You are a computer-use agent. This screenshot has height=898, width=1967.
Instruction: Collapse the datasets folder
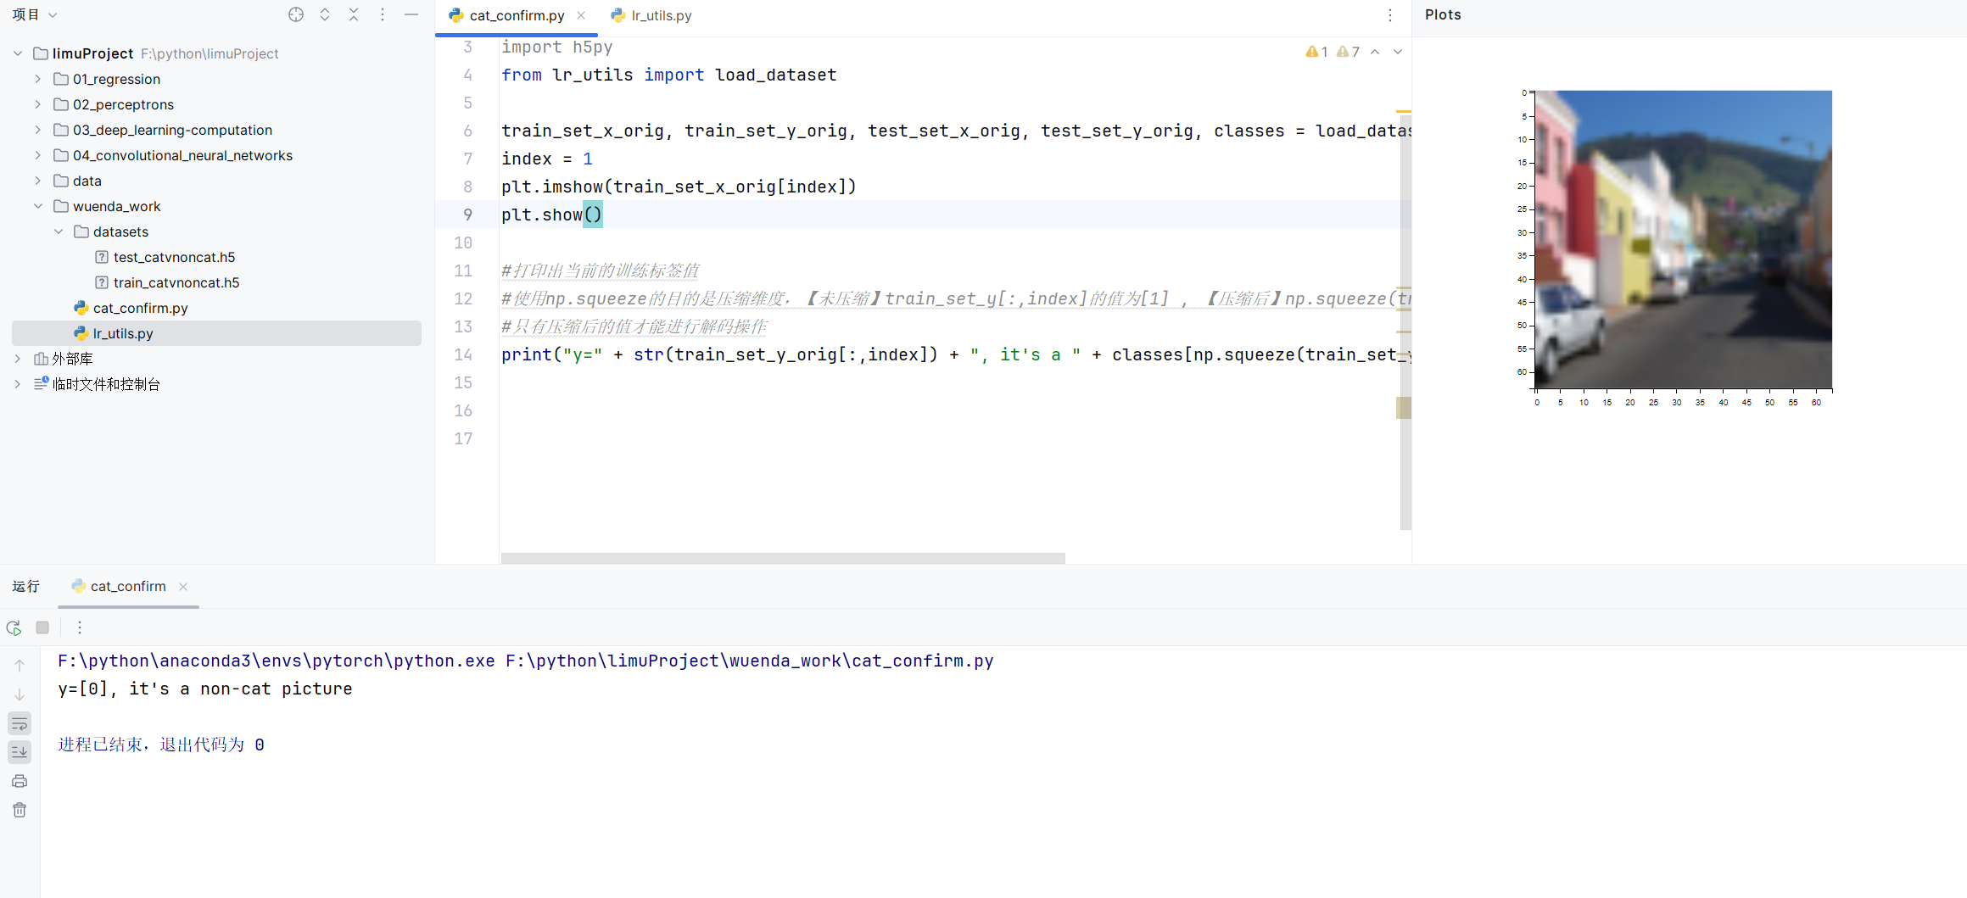tap(59, 231)
